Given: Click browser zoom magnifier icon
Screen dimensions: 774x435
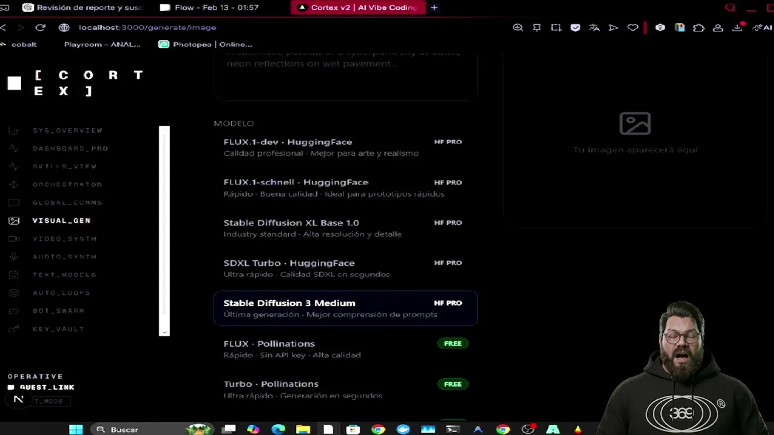Looking at the screenshot, I should [518, 27].
